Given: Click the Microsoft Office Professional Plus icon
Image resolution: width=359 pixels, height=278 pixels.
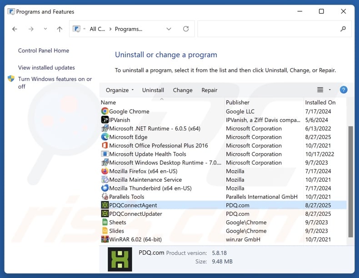Looking at the screenshot, I should [105, 145].
